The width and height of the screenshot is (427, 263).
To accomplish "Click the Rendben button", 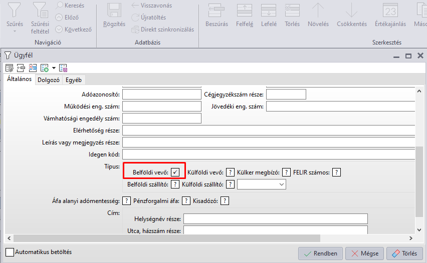I will point(321,253).
